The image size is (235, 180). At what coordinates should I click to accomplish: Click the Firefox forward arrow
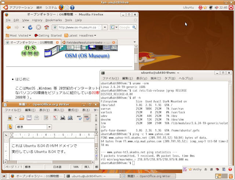17,27
